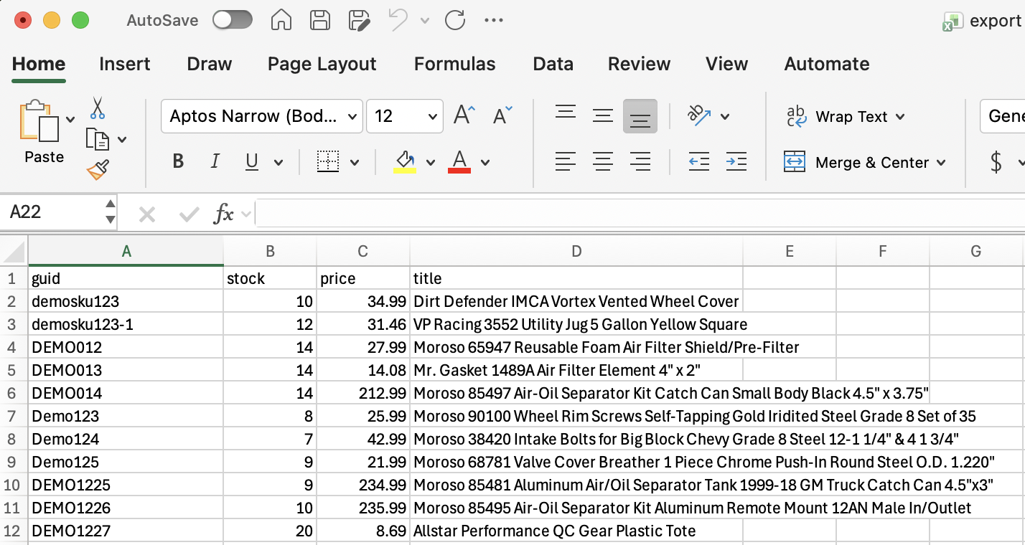The image size is (1025, 545).
Task: Click the Name Box showing A22
Action: pos(52,212)
